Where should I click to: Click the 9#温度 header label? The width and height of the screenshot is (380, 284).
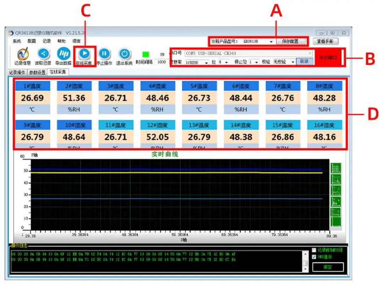(x=32, y=125)
